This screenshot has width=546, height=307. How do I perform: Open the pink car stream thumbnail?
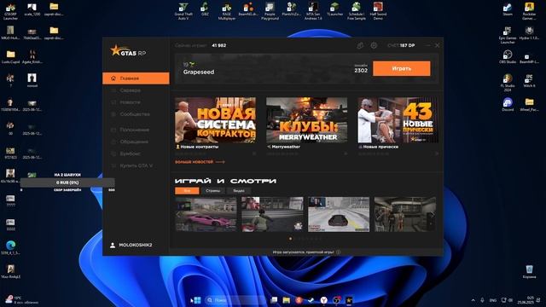coord(206,214)
